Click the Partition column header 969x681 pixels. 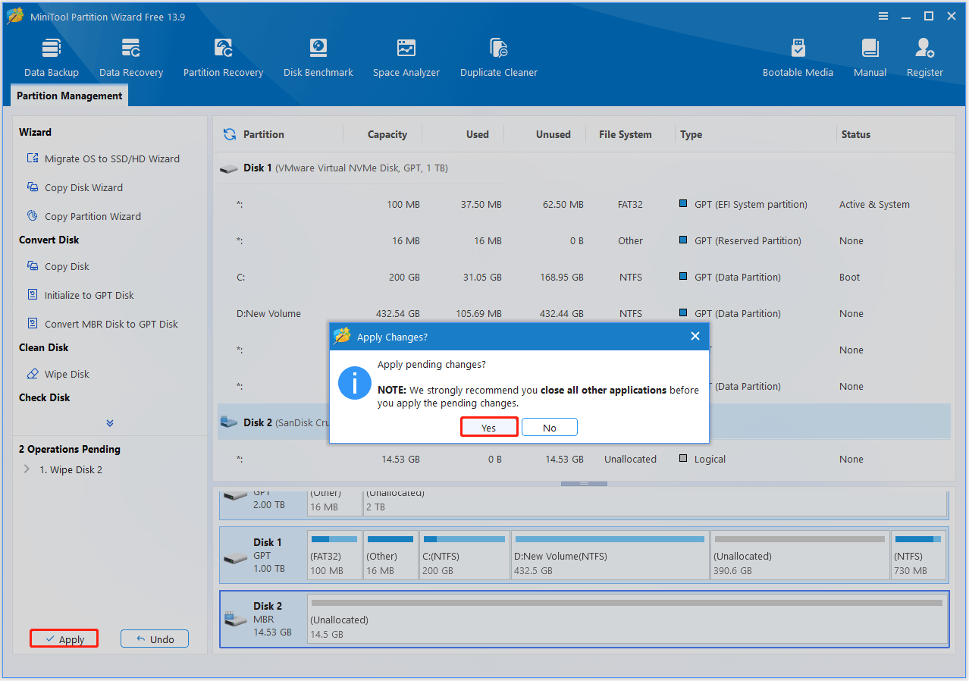click(264, 134)
